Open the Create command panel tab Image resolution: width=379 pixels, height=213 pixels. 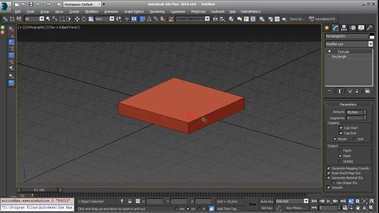pyautogui.click(x=327, y=28)
